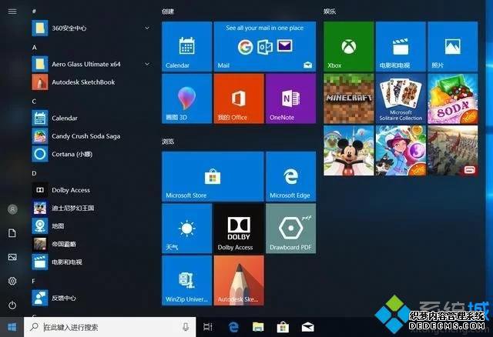Open Autodesk SketchBook in the app list

tap(91, 82)
